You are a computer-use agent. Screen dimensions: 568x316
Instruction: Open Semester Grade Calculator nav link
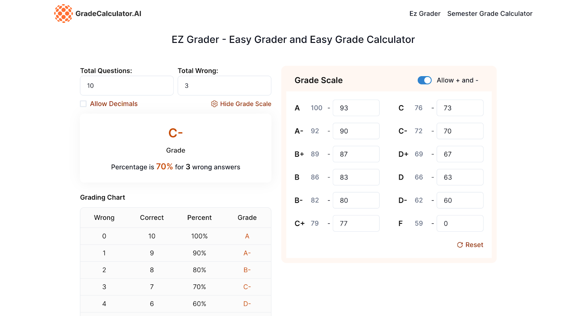[x=490, y=13]
